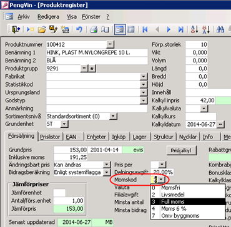The width and height of the screenshot is (231, 227).
Task: Click the delete record toolbar icon
Action: 65,30
